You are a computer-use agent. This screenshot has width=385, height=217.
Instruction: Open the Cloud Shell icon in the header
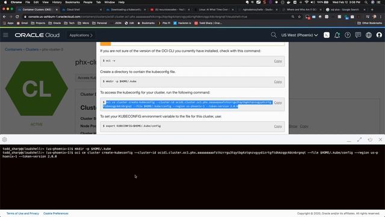(x=327, y=35)
